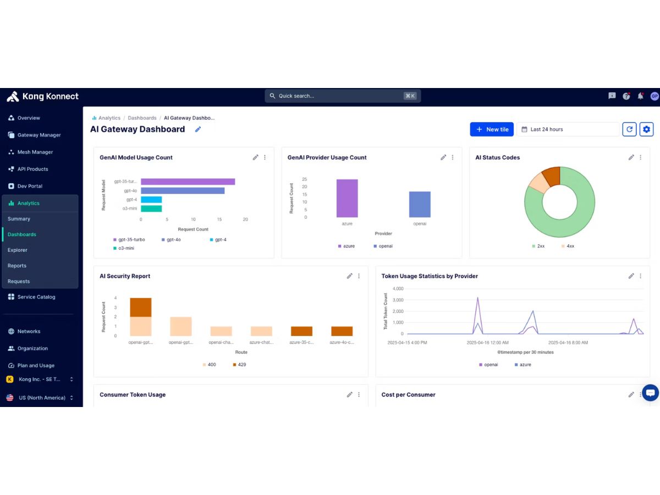Open the Last 24 hours time range picker
Image resolution: width=660 pixels, height=495 pixels.
click(x=568, y=129)
